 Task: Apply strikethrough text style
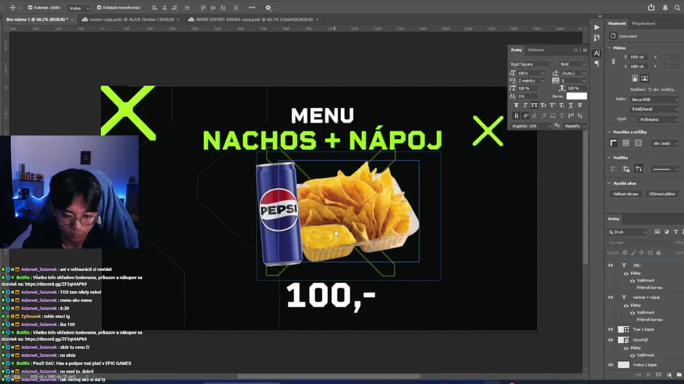coord(580,105)
